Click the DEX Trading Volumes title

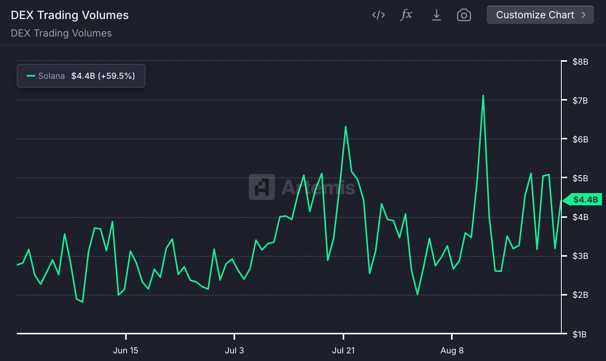pos(70,15)
